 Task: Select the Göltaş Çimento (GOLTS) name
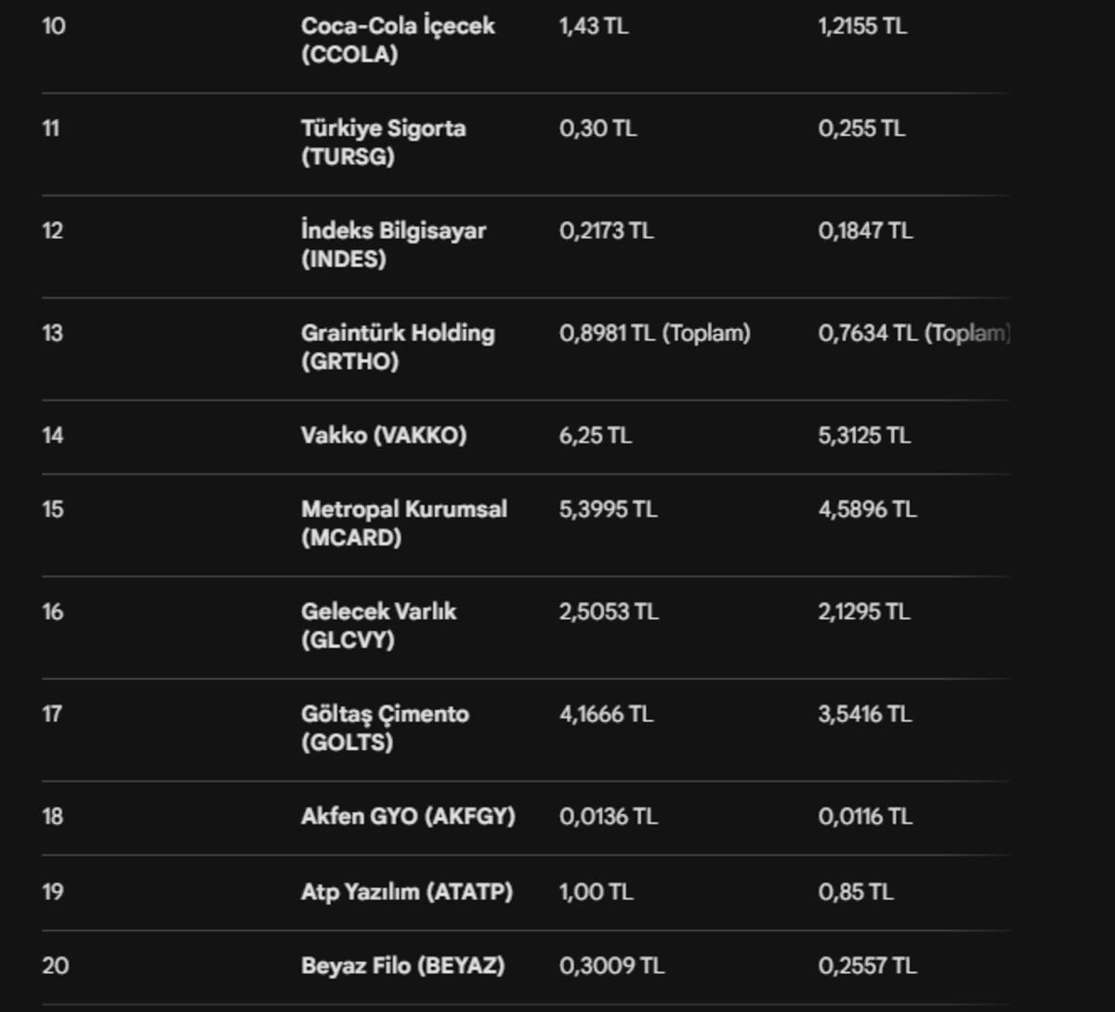click(385, 728)
